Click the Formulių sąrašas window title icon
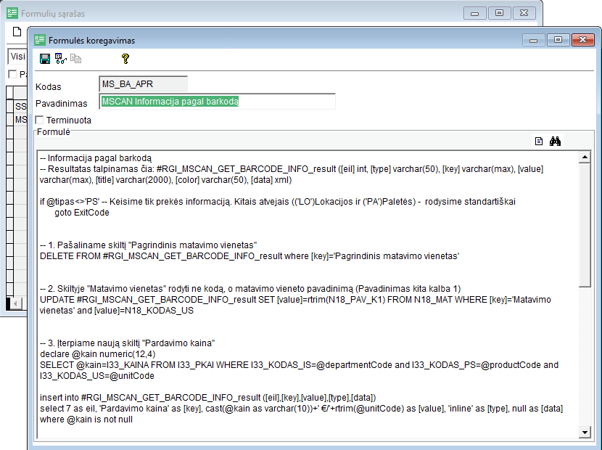 click(12, 13)
